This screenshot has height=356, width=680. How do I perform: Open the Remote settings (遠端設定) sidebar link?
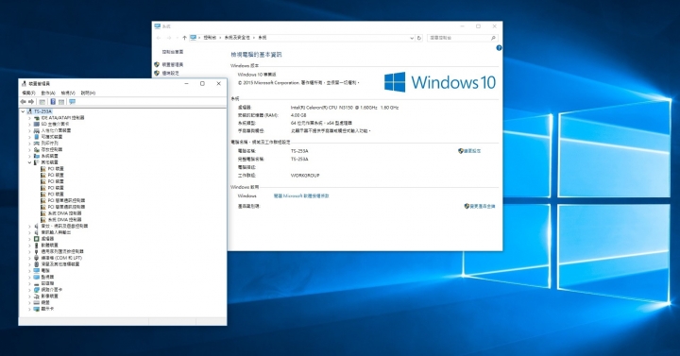[x=170, y=74]
